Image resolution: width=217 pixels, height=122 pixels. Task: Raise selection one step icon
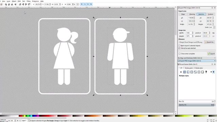coord(26,4)
